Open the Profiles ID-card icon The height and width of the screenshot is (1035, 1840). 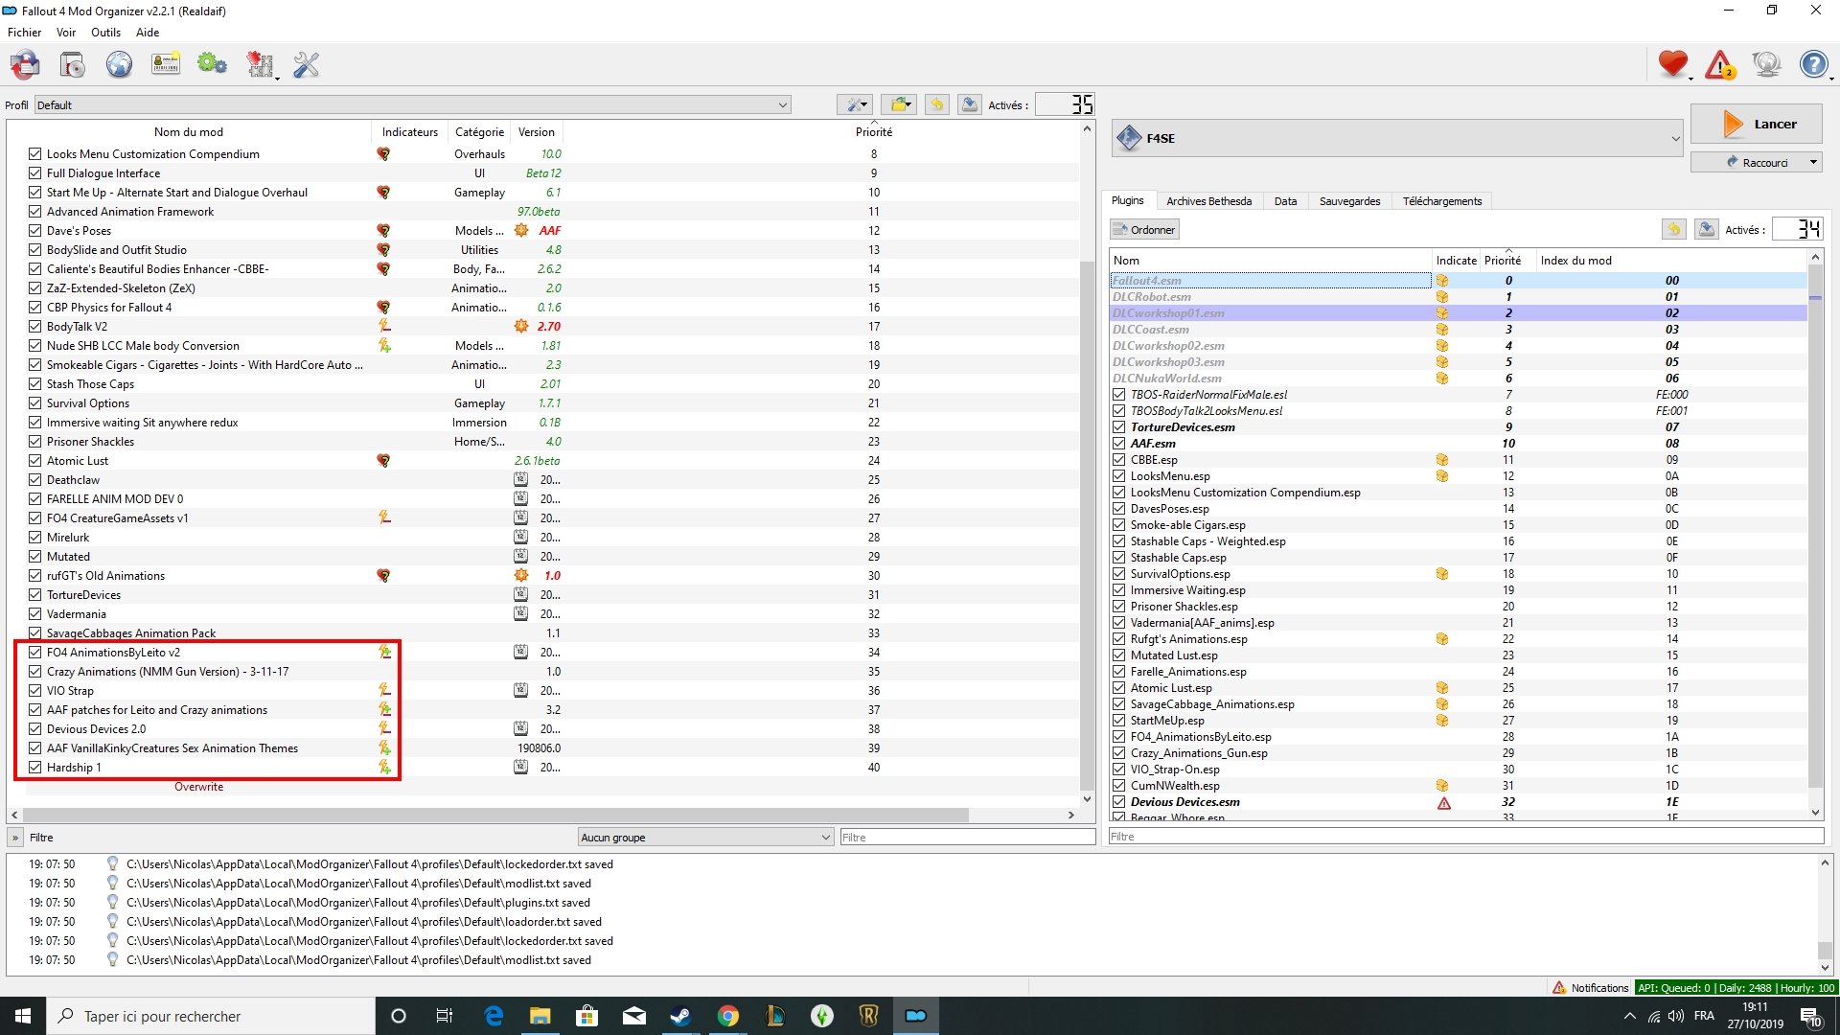point(166,65)
